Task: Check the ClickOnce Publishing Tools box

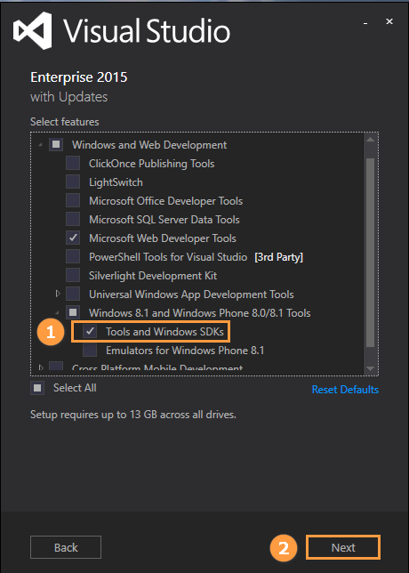Action: tap(73, 164)
